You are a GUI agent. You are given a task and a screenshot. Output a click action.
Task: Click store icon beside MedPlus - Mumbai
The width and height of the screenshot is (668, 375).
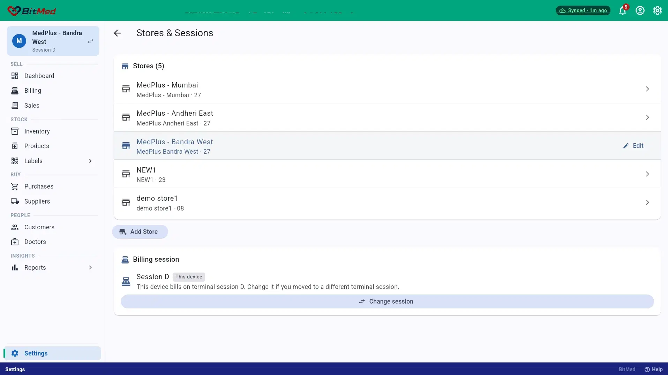[x=126, y=89]
